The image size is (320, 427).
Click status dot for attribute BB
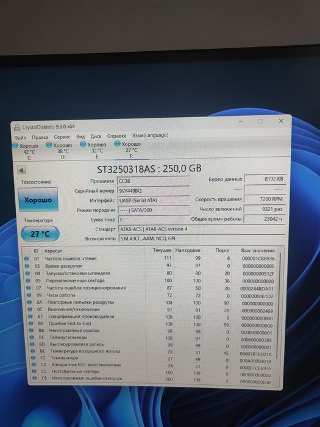[32, 331]
